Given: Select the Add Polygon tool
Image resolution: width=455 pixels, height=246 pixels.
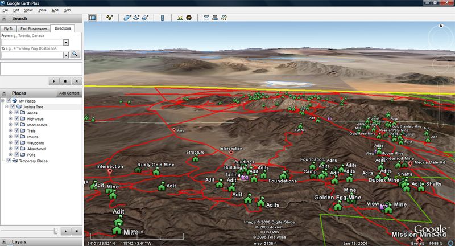Looking at the screenshot, I should tap(127, 18).
